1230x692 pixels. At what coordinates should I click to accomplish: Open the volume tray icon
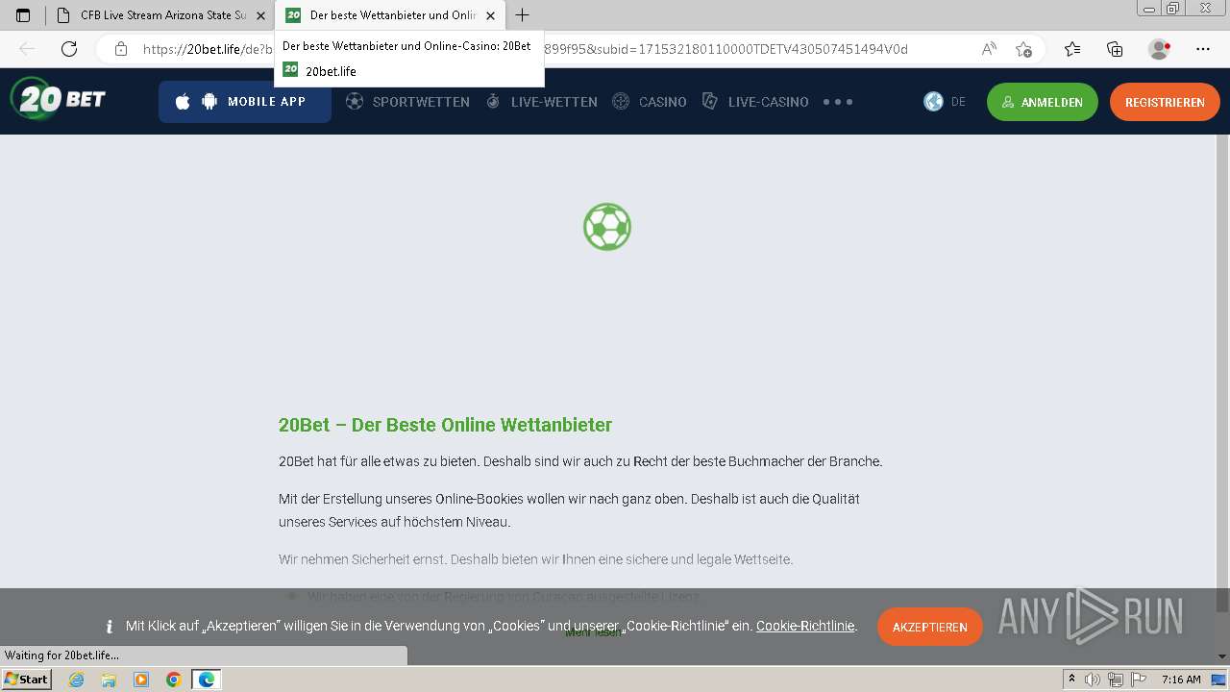[1093, 680]
